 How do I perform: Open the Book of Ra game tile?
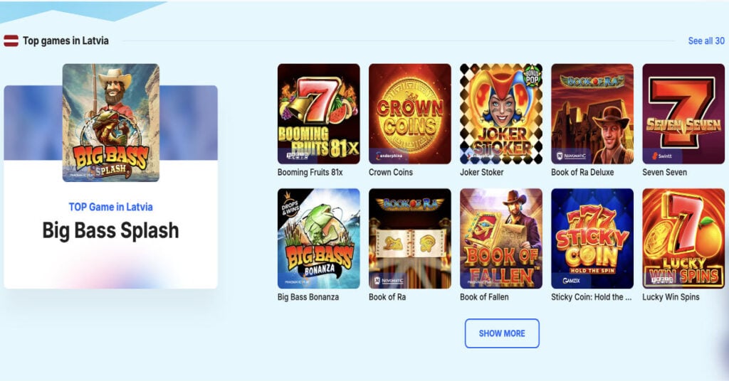coord(409,239)
